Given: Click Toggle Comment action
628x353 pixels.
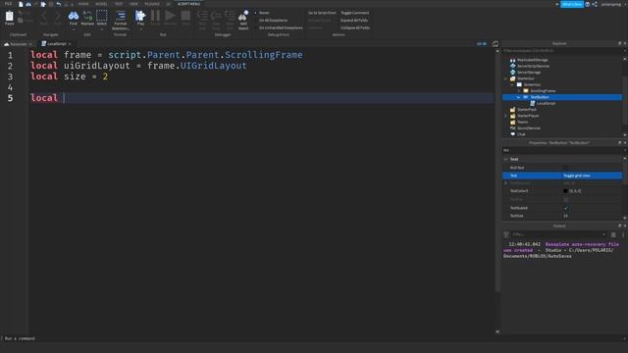Looking at the screenshot, I should [354, 13].
